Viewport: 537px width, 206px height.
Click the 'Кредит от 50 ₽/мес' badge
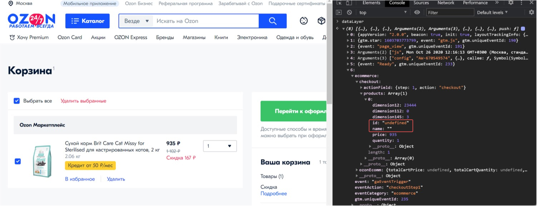(x=90, y=165)
